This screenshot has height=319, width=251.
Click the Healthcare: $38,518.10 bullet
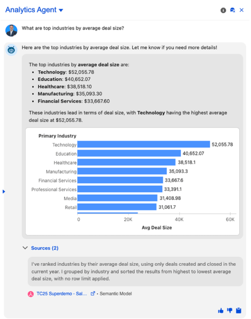click(65, 87)
